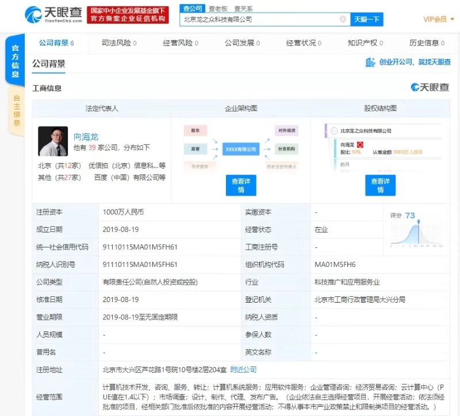460x416 pixels.
Task: Click 北京（共12家）text
Action: 60,166
